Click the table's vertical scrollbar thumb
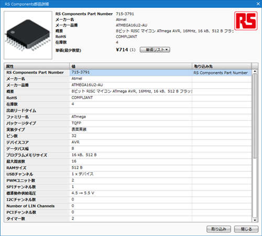Image resolution: width=262 pixels, height=236 pixels. pyautogui.click(x=255, y=116)
